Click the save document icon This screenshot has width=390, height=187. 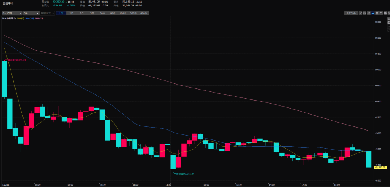(x=376, y=13)
